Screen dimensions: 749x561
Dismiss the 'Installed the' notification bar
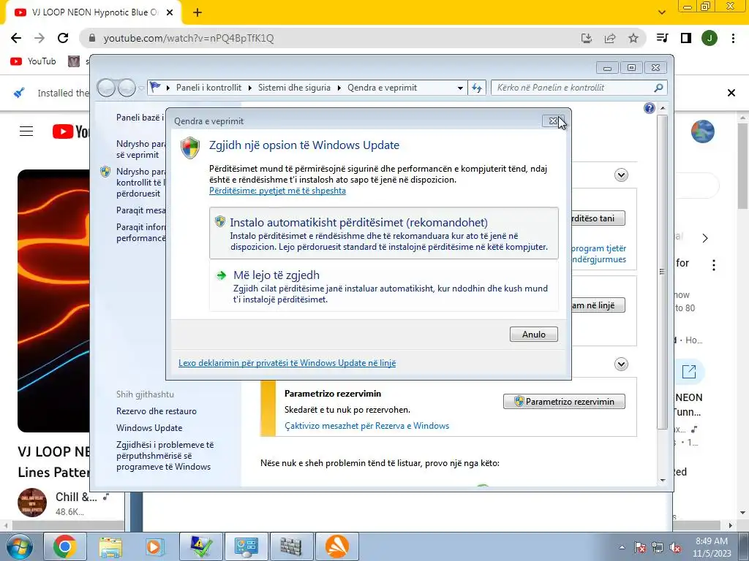[731, 93]
